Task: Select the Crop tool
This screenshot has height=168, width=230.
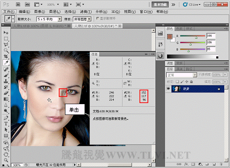Action: coord(6,56)
